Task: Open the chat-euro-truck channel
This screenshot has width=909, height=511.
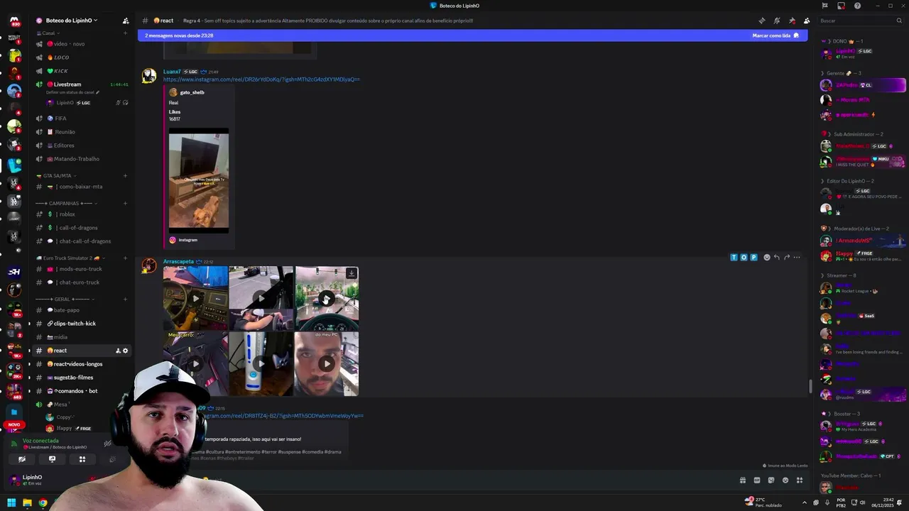Action: pos(82,282)
